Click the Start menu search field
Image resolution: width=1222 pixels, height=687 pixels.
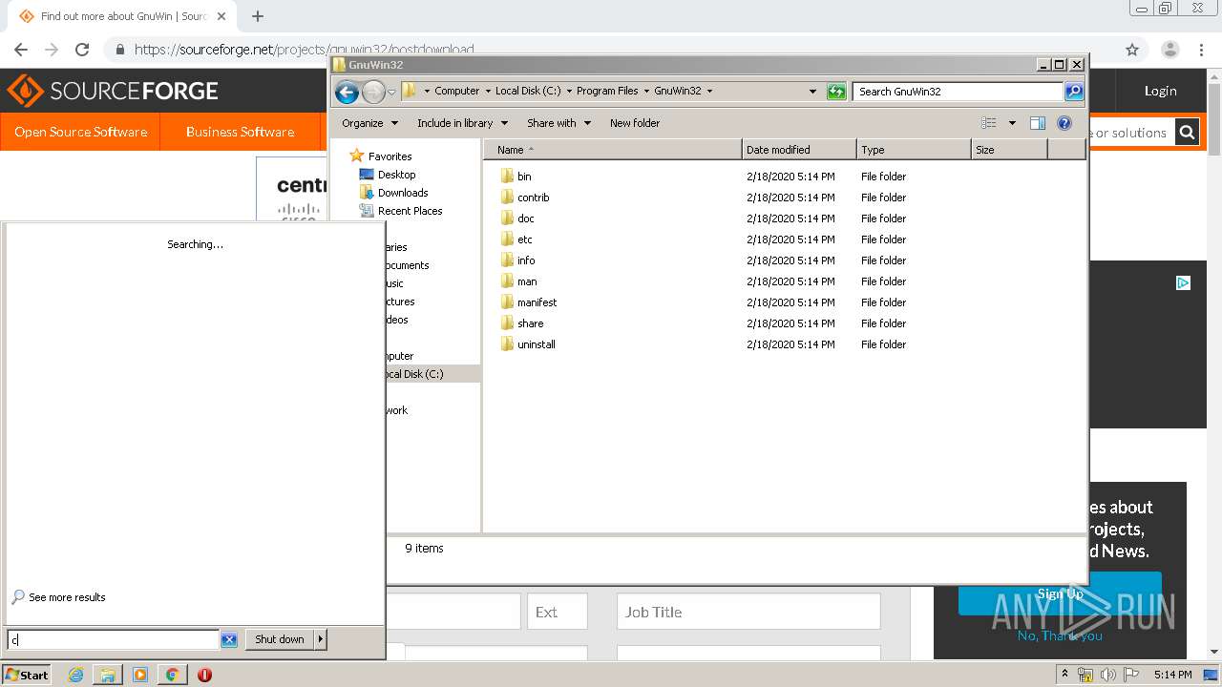(113, 639)
